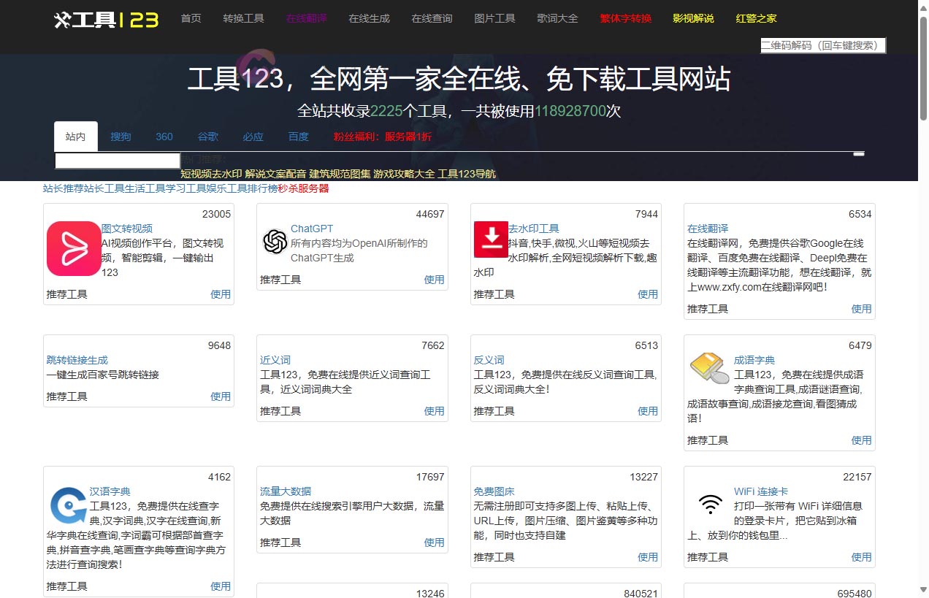929x598 pixels.
Task: Click the blue 汉语字典 icon
Action: click(x=67, y=505)
